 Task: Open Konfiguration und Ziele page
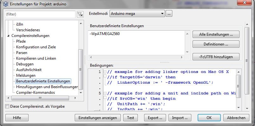(36, 47)
